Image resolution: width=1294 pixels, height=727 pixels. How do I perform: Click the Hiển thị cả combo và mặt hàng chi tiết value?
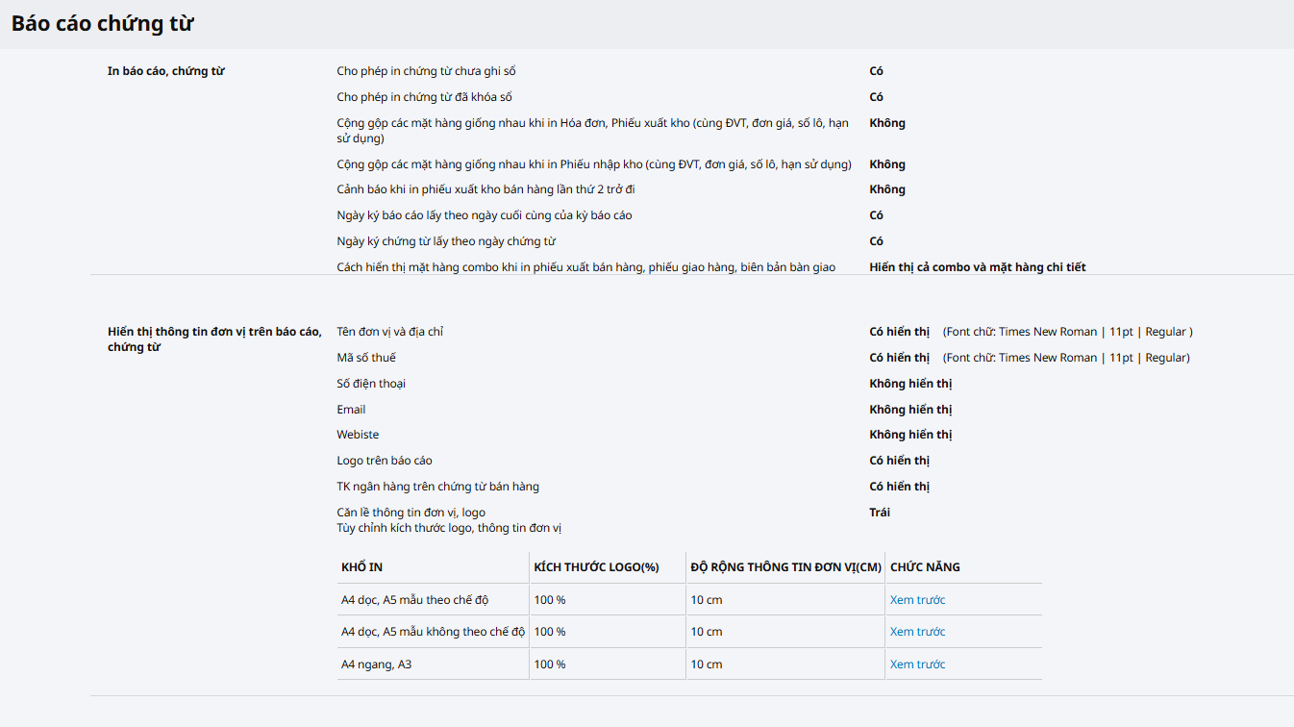tap(977, 267)
